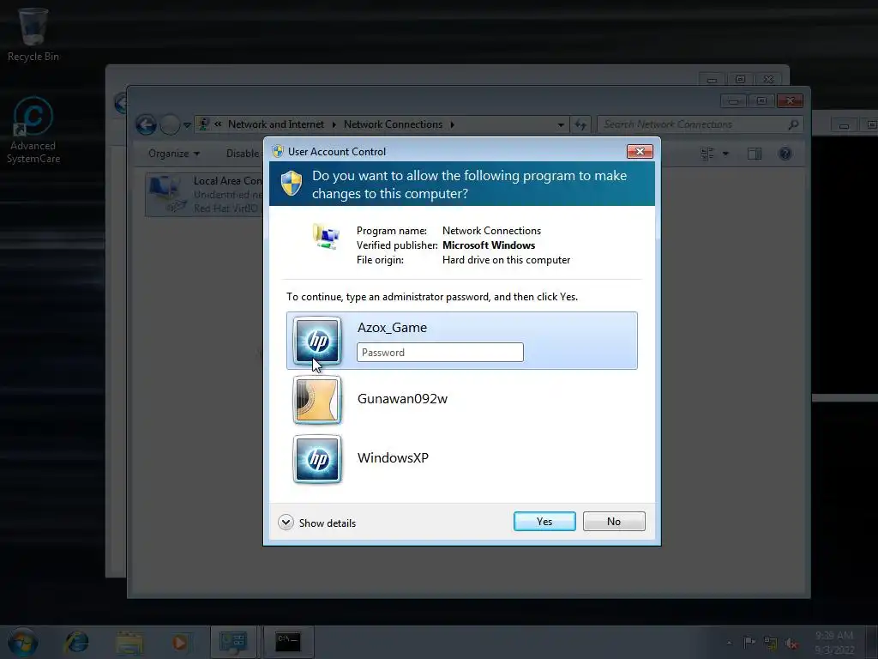878x659 pixels.
Task: Click Action Center flag tray icon
Action: [749, 643]
